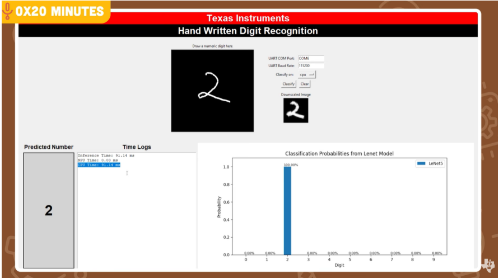Image resolution: width=499 pixels, height=278 pixels.
Task: Click the Texas Instruments logo at bottom right
Action: coord(488,265)
